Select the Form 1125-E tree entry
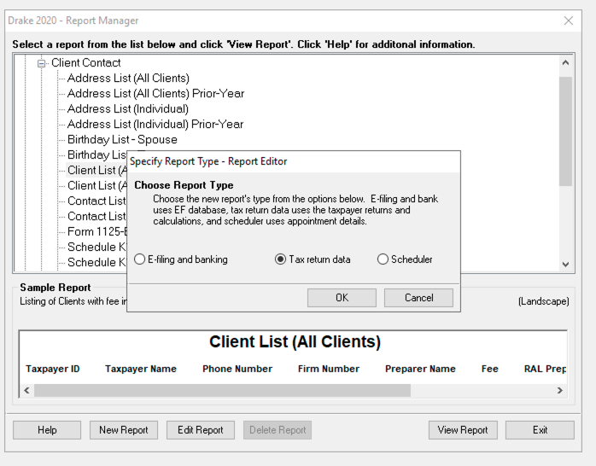Screen dimensions: 596x466 click(97, 231)
